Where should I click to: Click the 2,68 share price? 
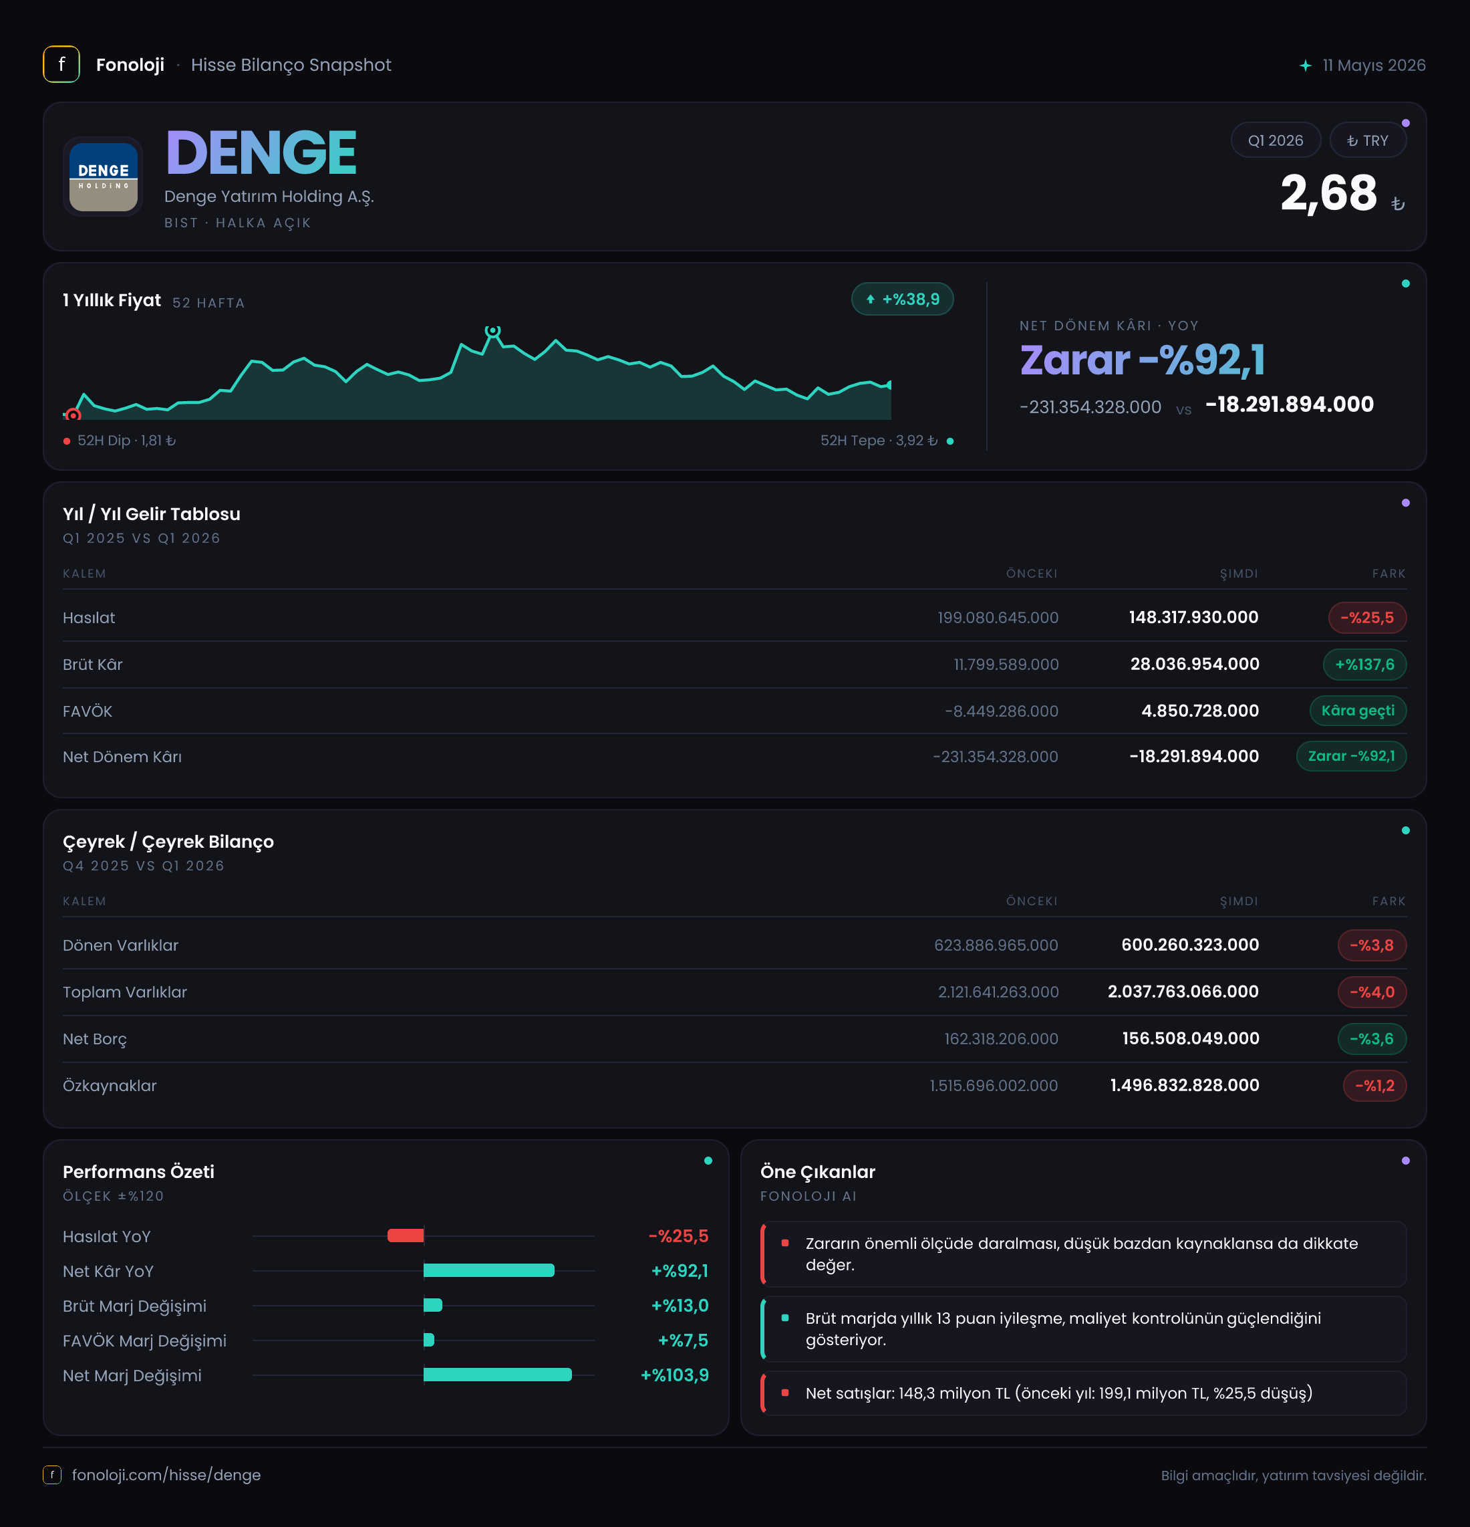pyautogui.click(x=1329, y=193)
